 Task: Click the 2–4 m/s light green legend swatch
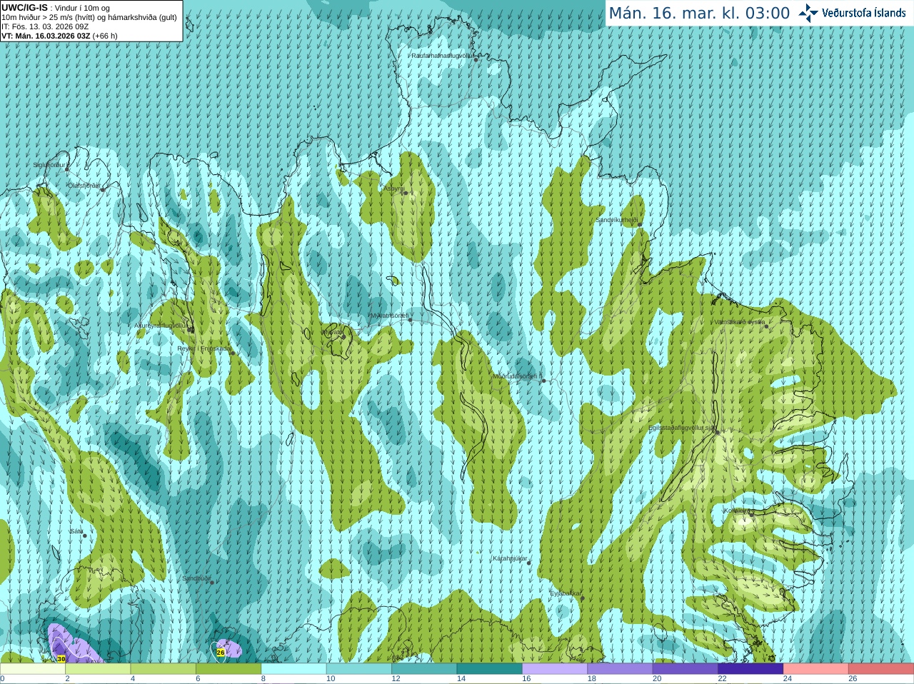click(x=99, y=669)
